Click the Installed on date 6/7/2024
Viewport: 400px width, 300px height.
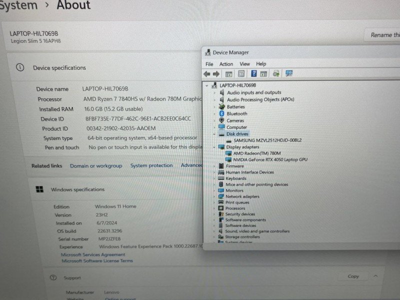pyautogui.click(x=106, y=223)
